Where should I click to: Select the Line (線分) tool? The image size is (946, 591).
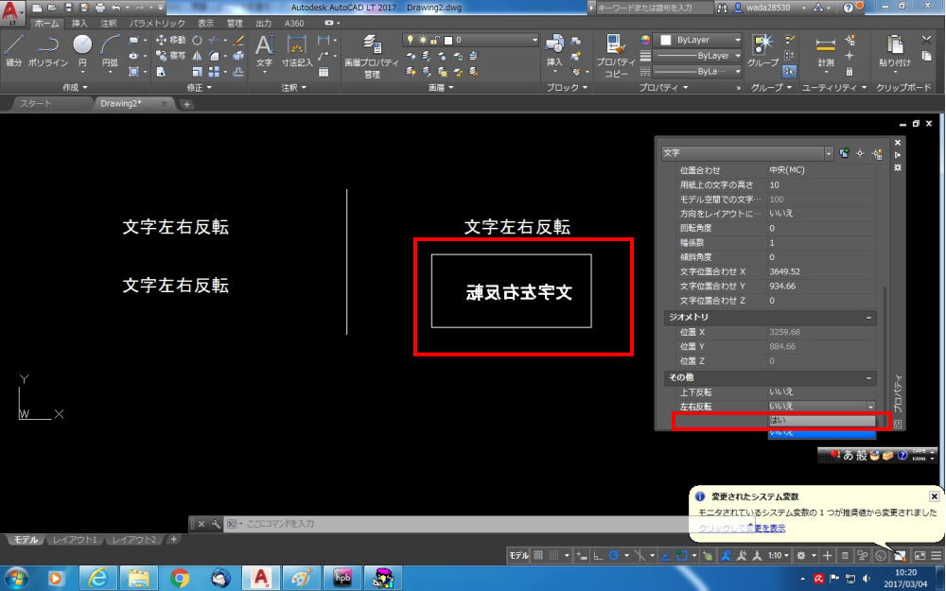coord(13,49)
